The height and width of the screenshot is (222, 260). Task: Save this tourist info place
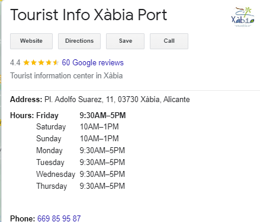tap(126, 41)
